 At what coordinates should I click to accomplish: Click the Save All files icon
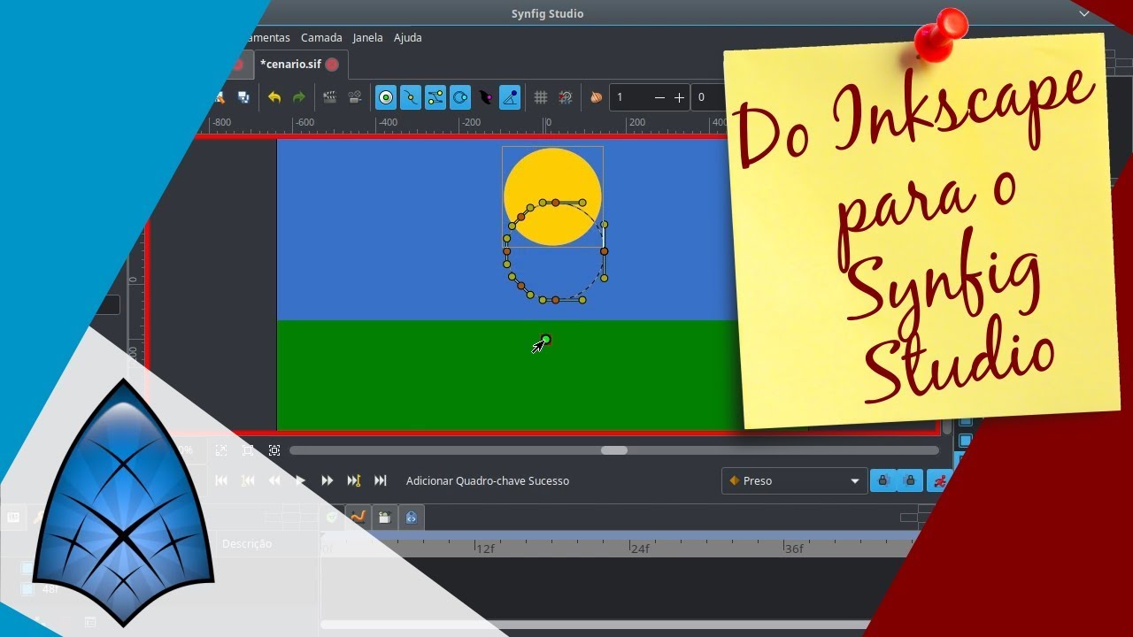click(243, 97)
